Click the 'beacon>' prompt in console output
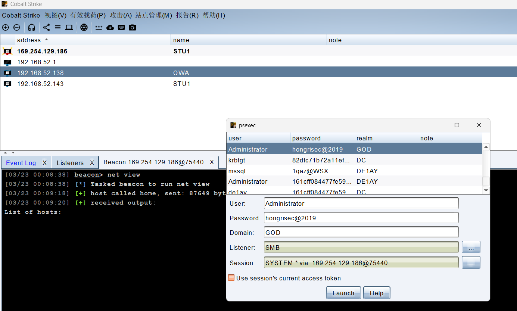Image resolution: width=517 pixels, height=311 pixels. 88,175
